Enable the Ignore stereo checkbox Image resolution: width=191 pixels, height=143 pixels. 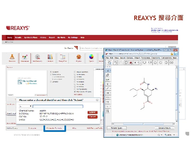pyautogui.click(x=75, y=74)
